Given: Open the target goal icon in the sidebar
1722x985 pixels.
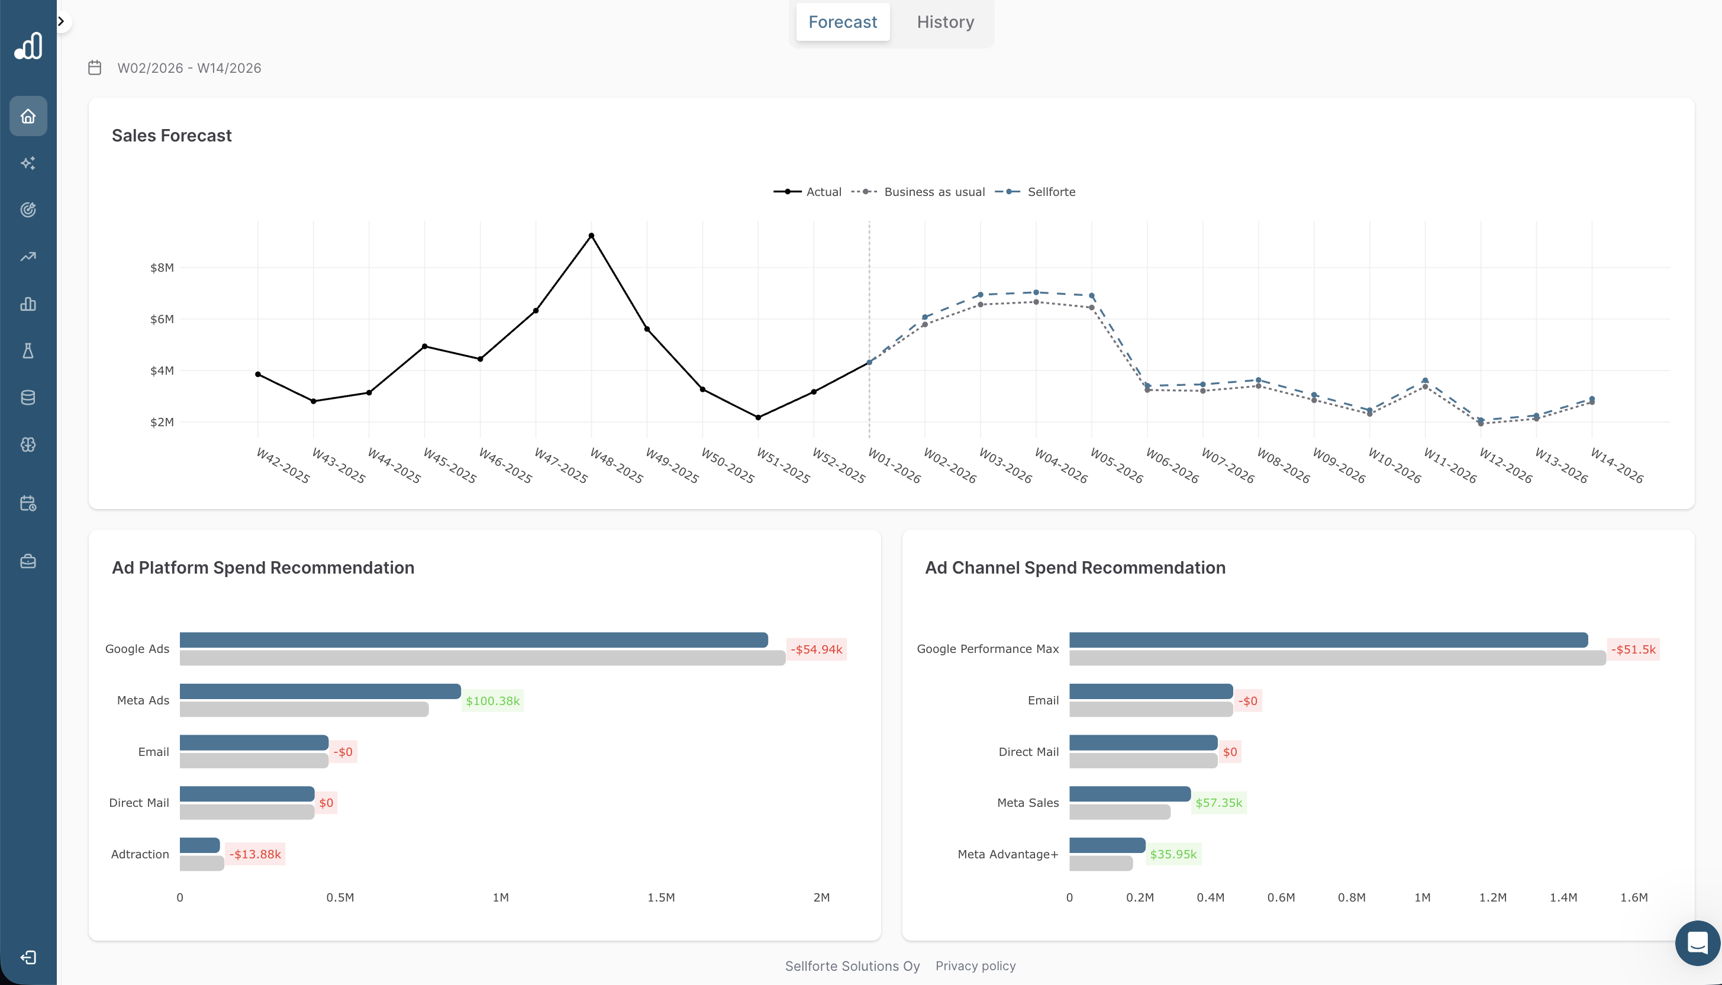Looking at the screenshot, I should pos(28,210).
